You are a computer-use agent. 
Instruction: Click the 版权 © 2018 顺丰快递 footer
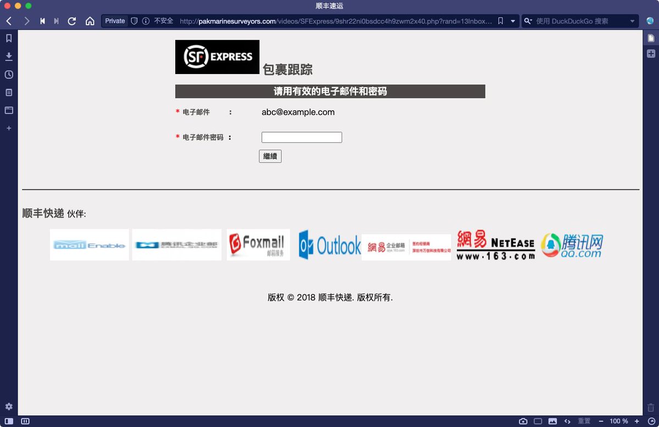click(x=330, y=298)
